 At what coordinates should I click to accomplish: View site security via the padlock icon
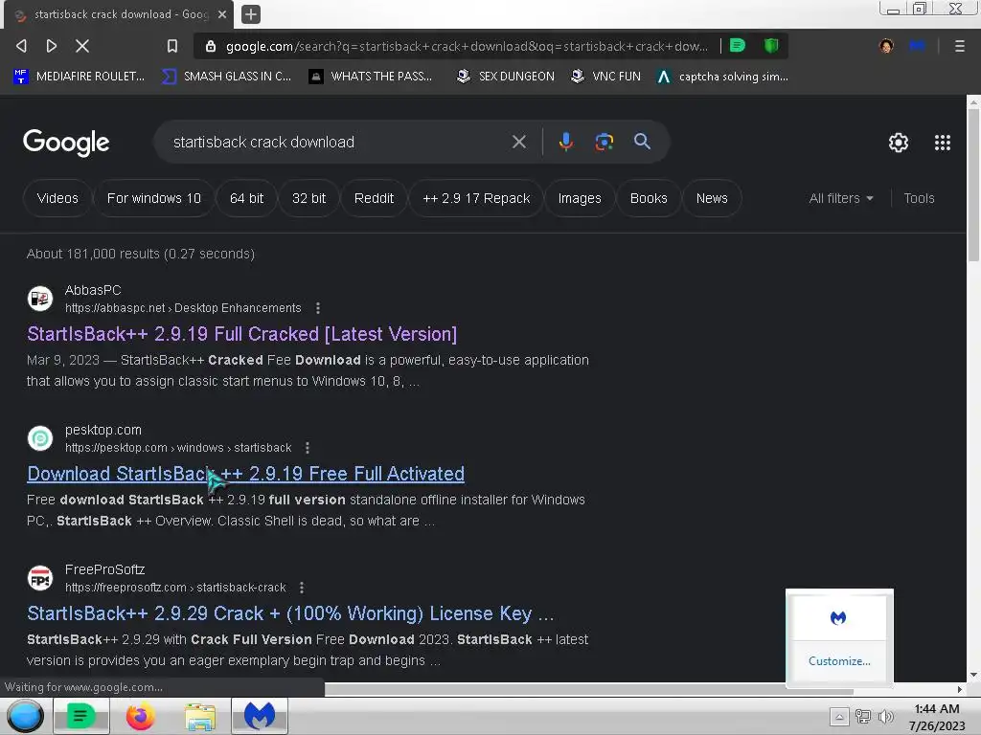(x=211, y=46)
